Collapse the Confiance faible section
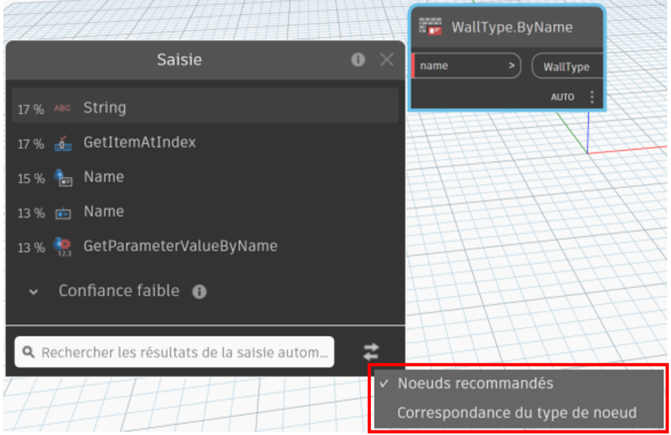 pyautogui.click(x=34, y=291)
